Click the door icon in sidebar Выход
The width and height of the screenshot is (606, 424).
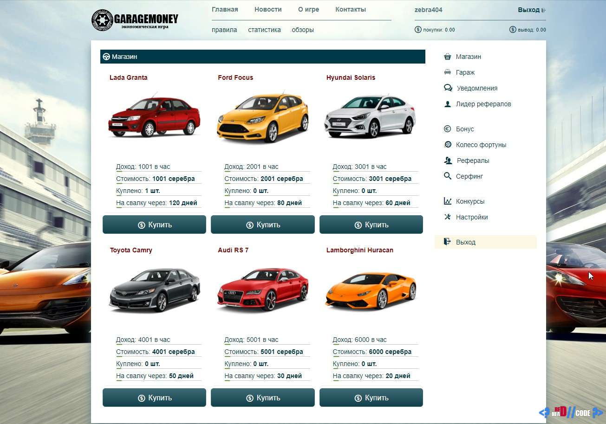coord(447,242)
